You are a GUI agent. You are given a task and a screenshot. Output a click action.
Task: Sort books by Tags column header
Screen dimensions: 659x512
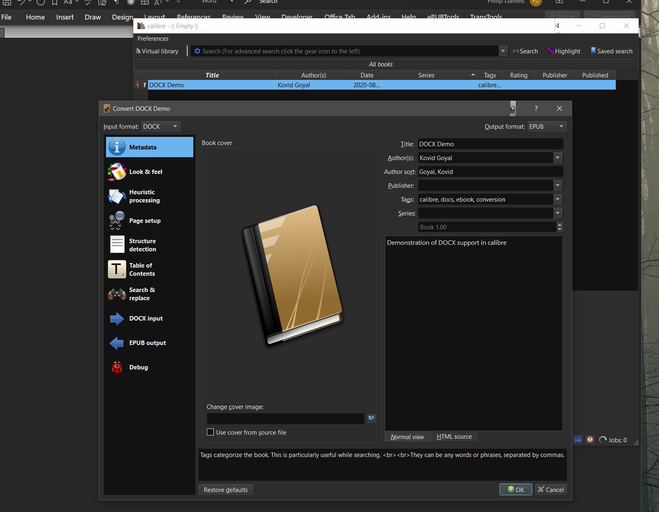coord(490,75)
